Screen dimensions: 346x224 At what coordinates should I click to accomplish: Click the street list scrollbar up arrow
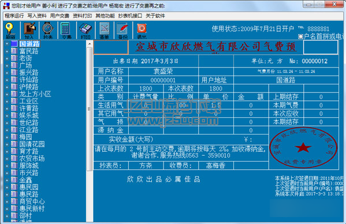coord(90,44)
